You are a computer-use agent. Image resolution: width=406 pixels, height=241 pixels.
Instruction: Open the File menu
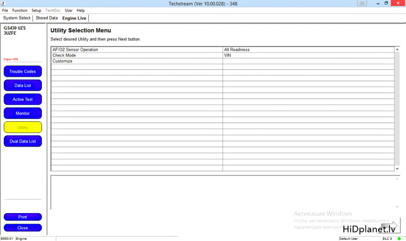[5, 11]
